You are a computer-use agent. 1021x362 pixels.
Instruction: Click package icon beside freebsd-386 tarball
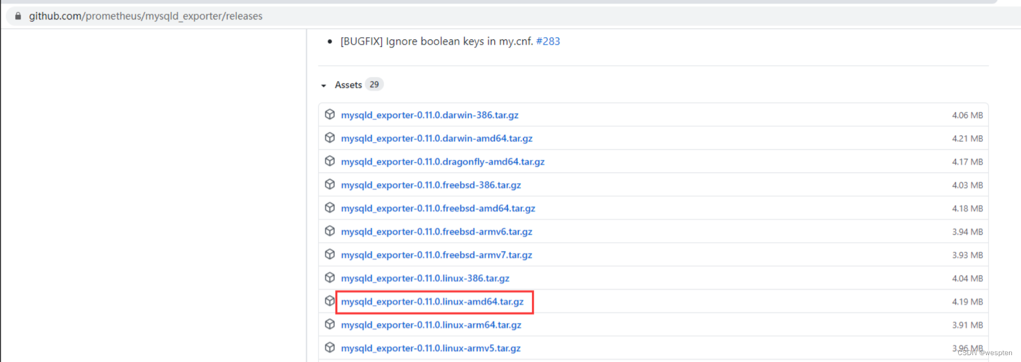[330, 184]
